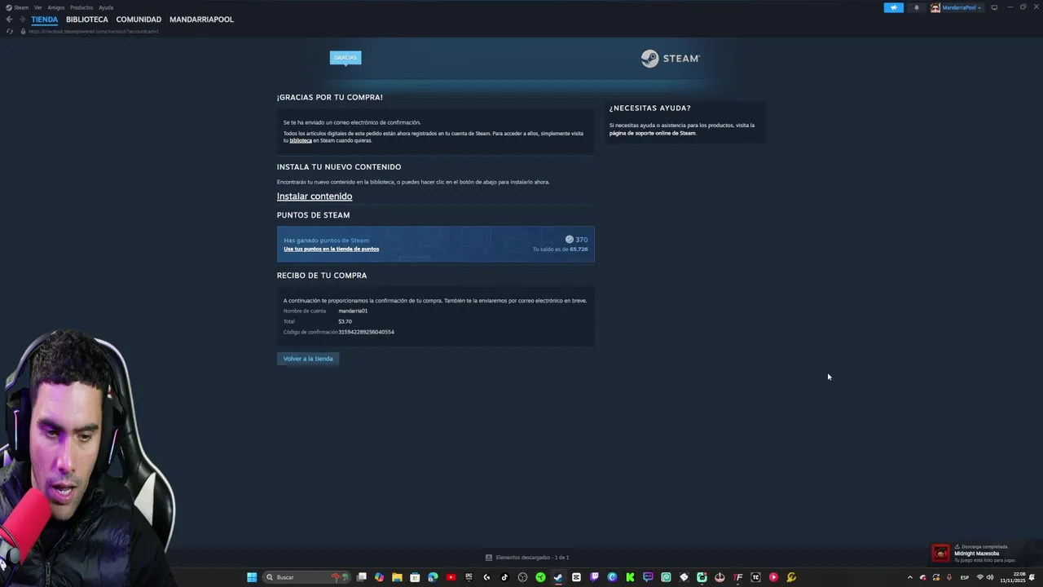1043x587 pixels.
Task: Switch to Steam taskbar icon
Action: tap(558, 577)
